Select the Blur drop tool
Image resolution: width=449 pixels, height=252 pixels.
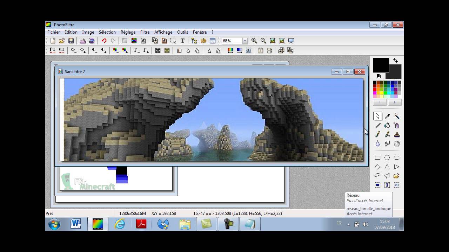tap(378, 143)
